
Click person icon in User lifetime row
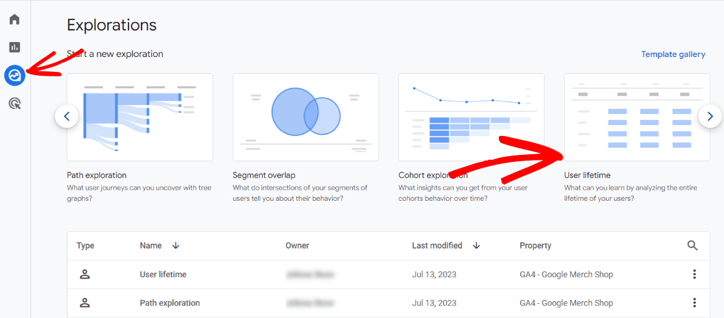tap(84, 275)
